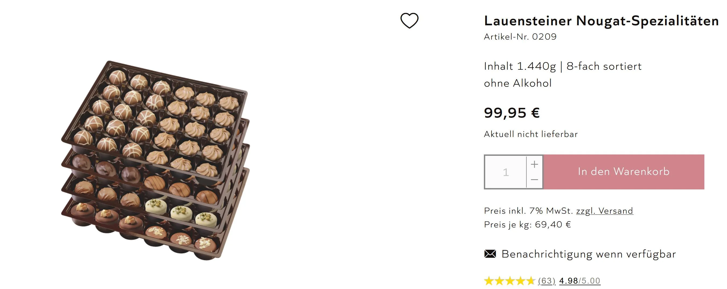Add product to wishlist with heart icon
The image size is (727, 289).
coord(409,20)
